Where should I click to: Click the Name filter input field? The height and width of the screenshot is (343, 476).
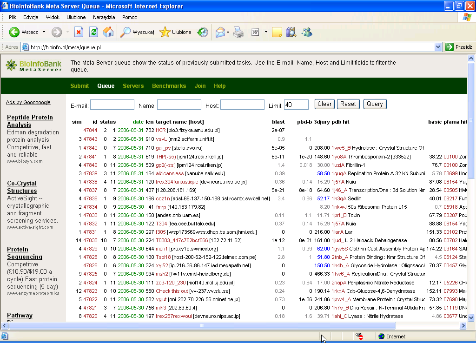(179, 105)
